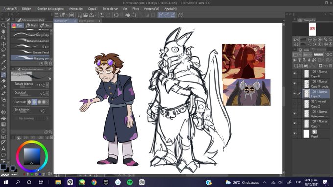Click the Fill bucket icon in command bar
This screenshot has height=187, width=333.
[128, 15]
